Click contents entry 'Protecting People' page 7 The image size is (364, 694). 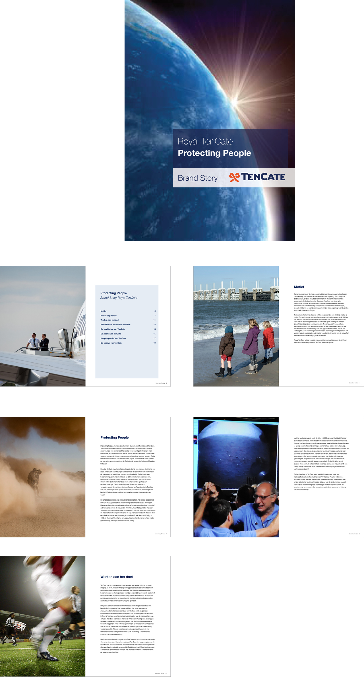pyautogui.click(x=109, y=316)
